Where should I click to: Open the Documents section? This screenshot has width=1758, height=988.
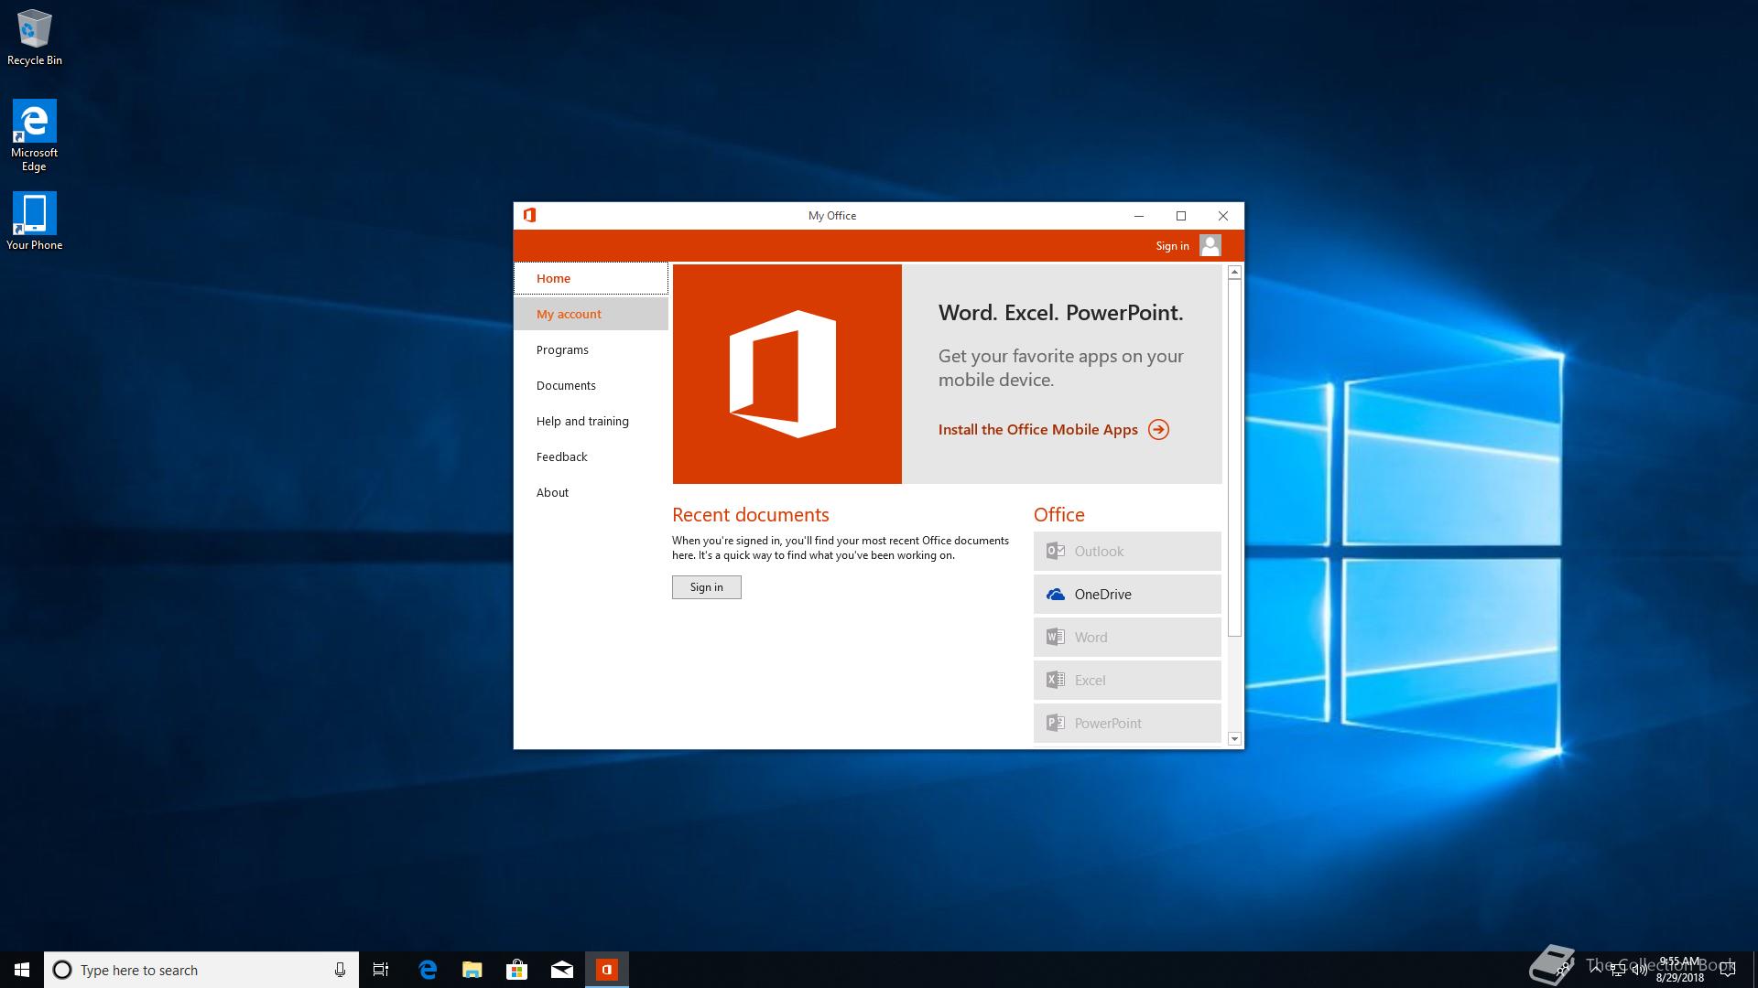(591, 385)
